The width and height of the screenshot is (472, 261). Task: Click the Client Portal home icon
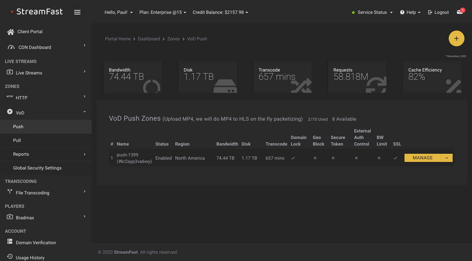pos(10,31)
